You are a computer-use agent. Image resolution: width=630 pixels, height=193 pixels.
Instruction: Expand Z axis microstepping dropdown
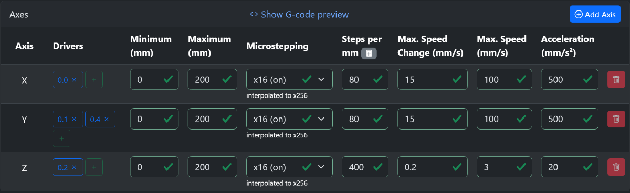[289, 167]
